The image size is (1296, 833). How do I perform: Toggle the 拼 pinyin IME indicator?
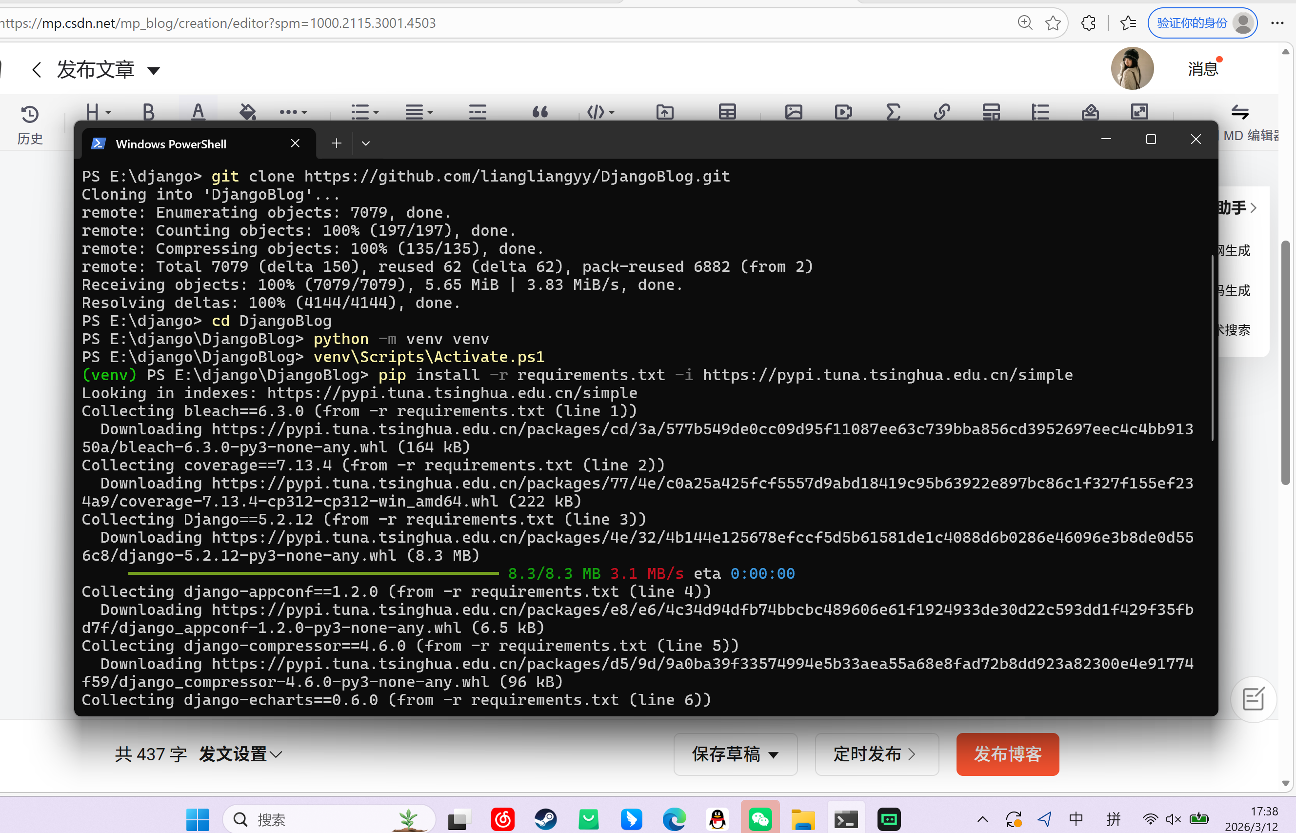[x=1113, y=819]
